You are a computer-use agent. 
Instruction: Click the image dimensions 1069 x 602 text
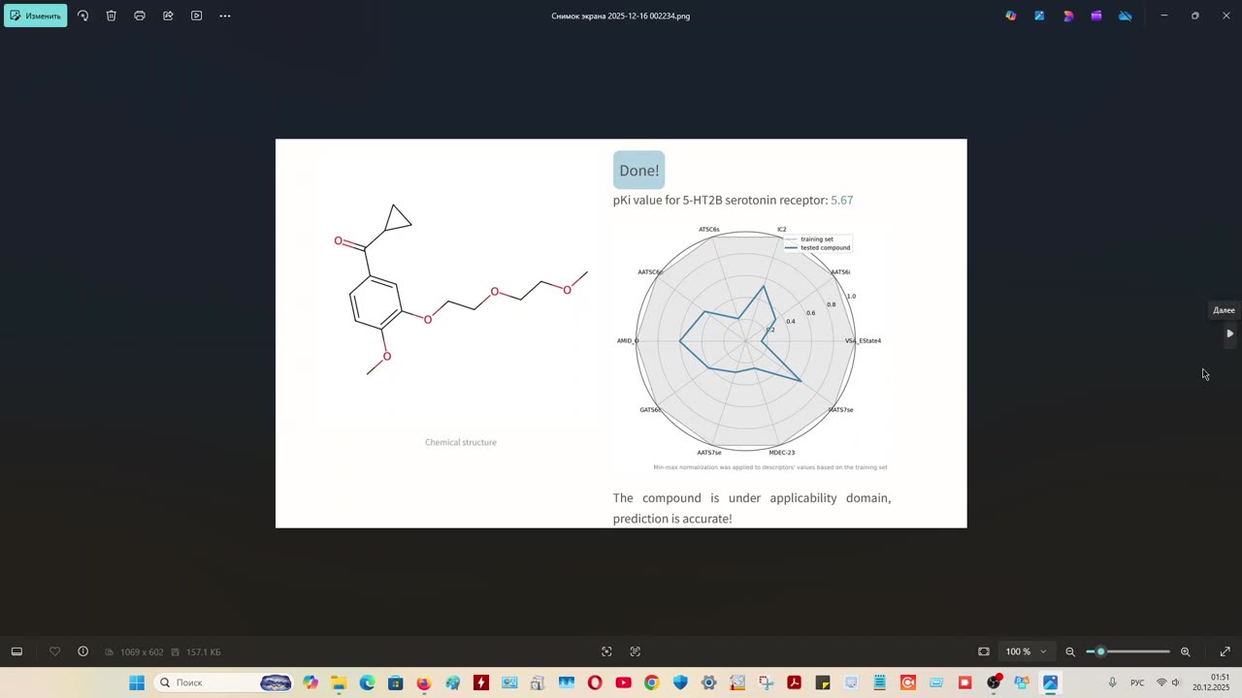(x=142, y=652)
